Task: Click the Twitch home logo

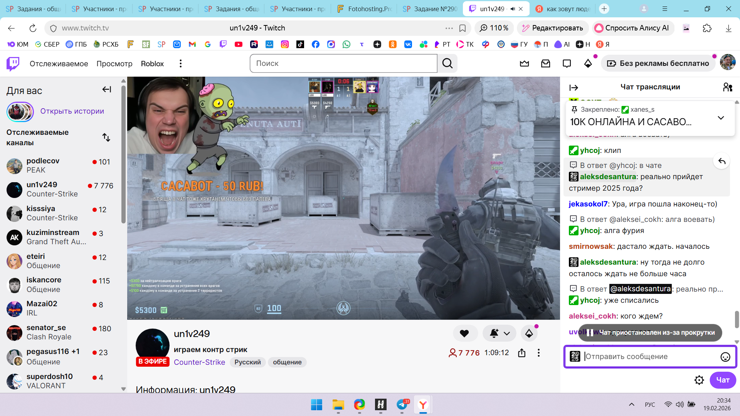Action: [x=13, y=64]
